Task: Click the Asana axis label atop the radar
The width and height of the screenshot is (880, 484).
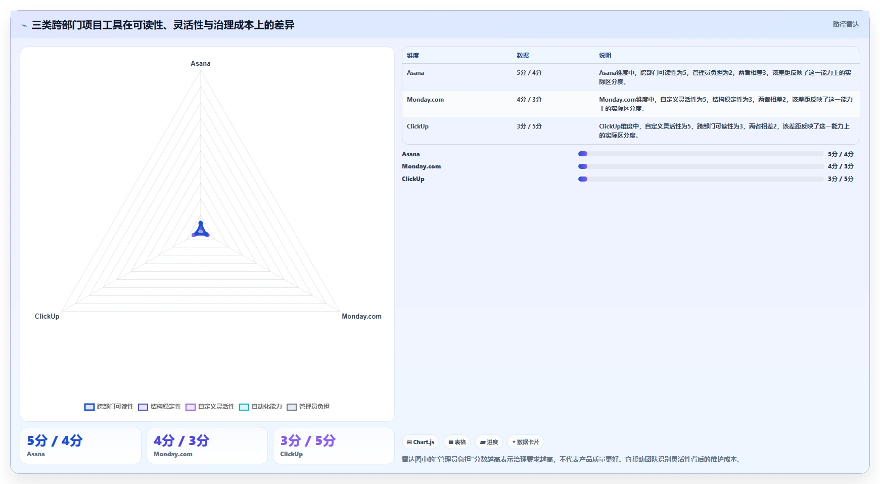Action: (201, 64)
